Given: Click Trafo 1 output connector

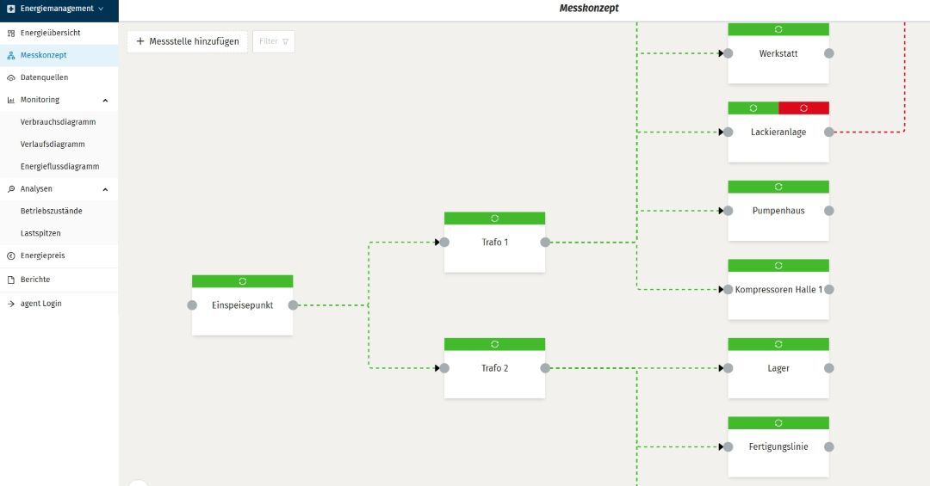Looking at the screenshot, I should (545, 243).
